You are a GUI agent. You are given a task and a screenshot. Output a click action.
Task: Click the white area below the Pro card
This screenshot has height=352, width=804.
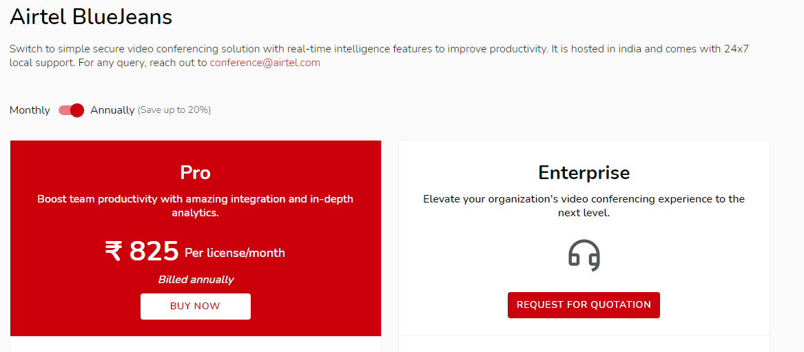tap(196, 344)
